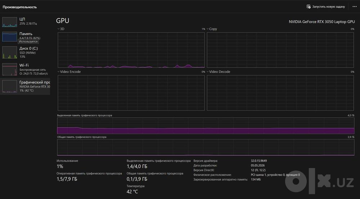Screen dimensions: 360x199
Task: Click the 4,0 ГБ graph scale label
Action: 351,115
